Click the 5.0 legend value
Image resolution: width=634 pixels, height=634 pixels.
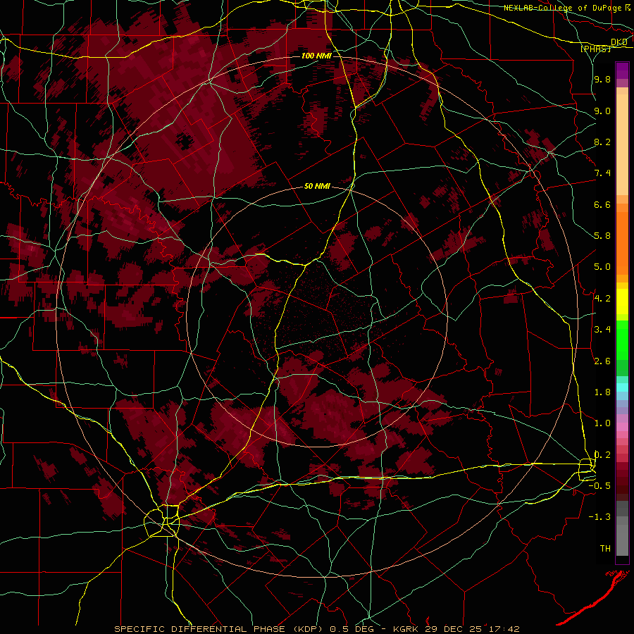[x=602, y=267]
